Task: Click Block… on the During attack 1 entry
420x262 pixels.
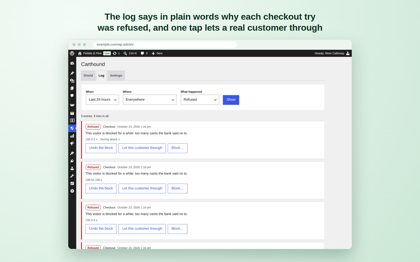Action: [177, 148]
